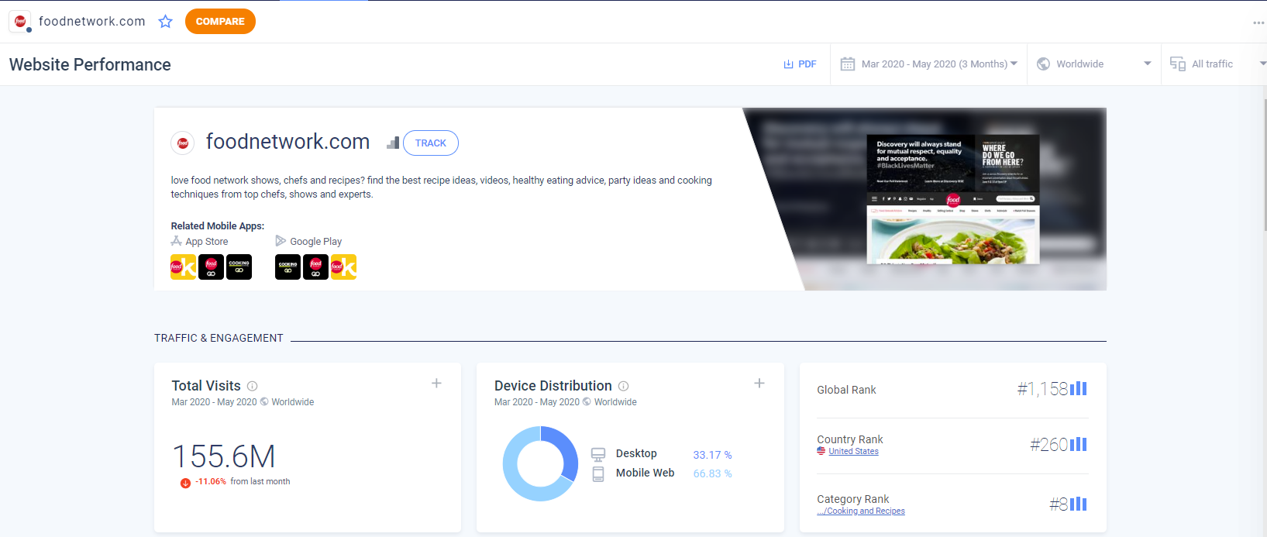Click the Related Mobile Apps label
1267x537 pixels.
point(218,226)
